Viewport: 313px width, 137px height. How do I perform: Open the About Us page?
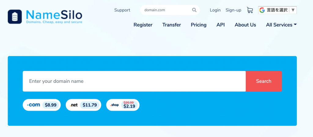(245, 25)
